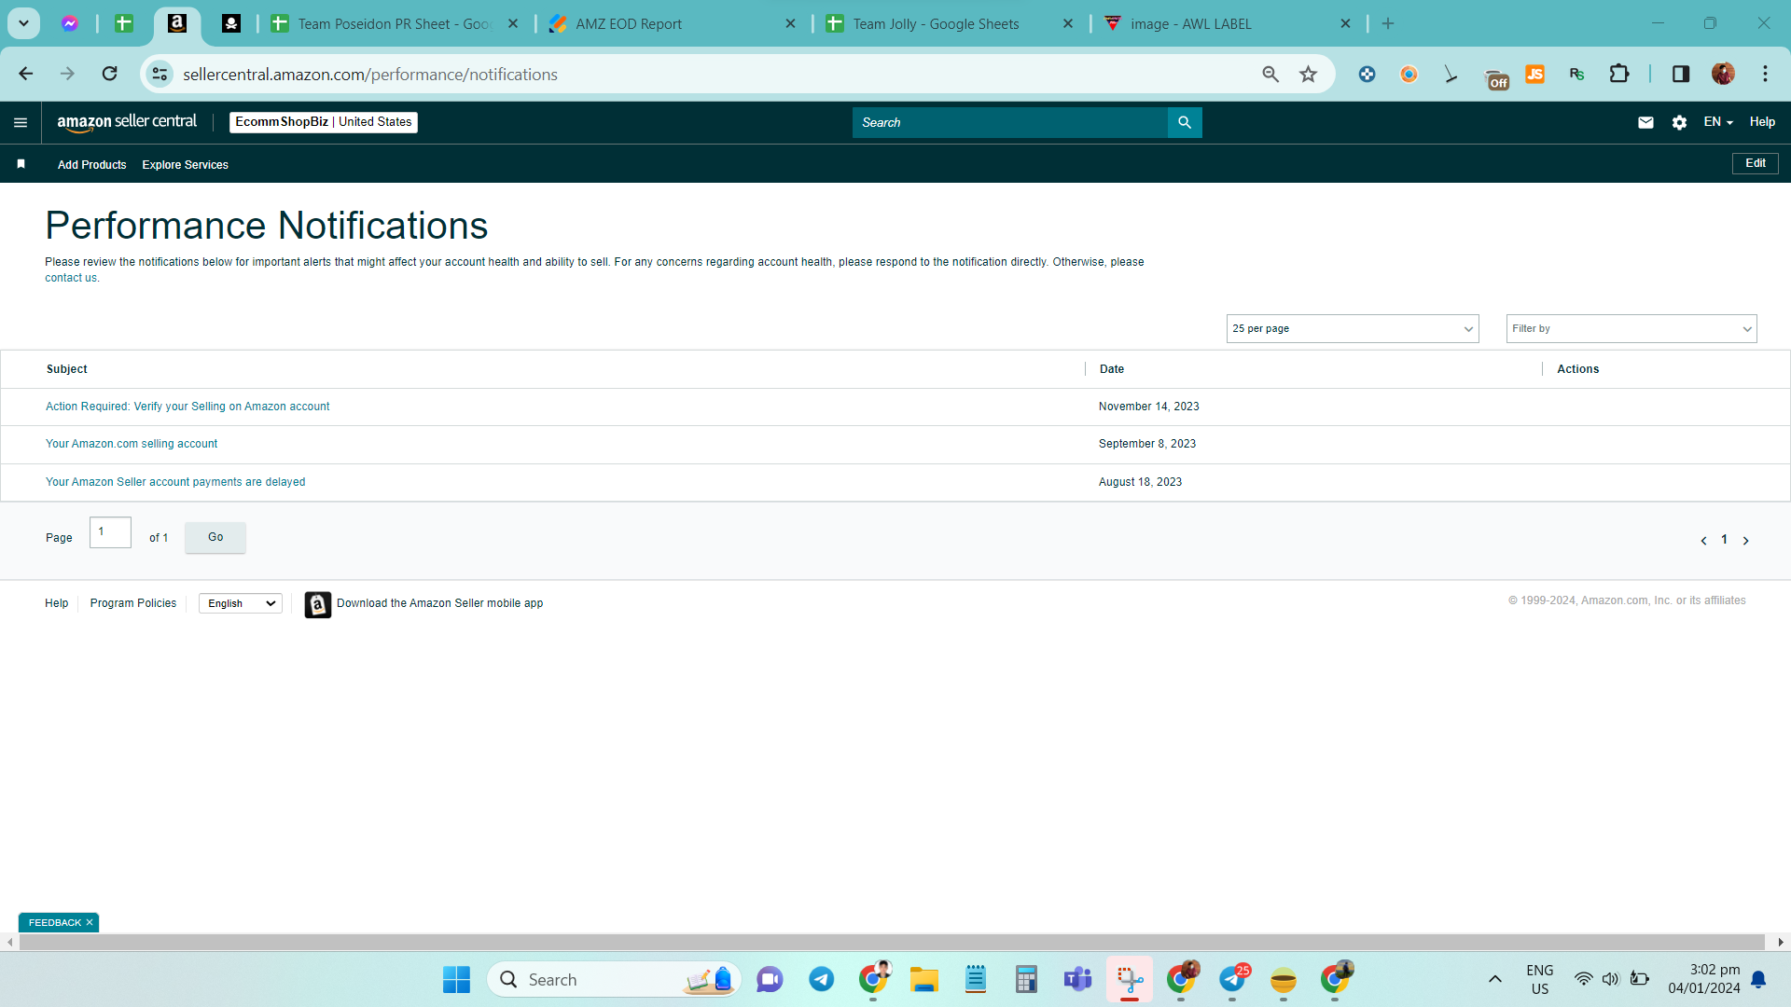Click the Amazon Seller Central logo
The image size is (1791, 1007).
(x=127, y=122)
